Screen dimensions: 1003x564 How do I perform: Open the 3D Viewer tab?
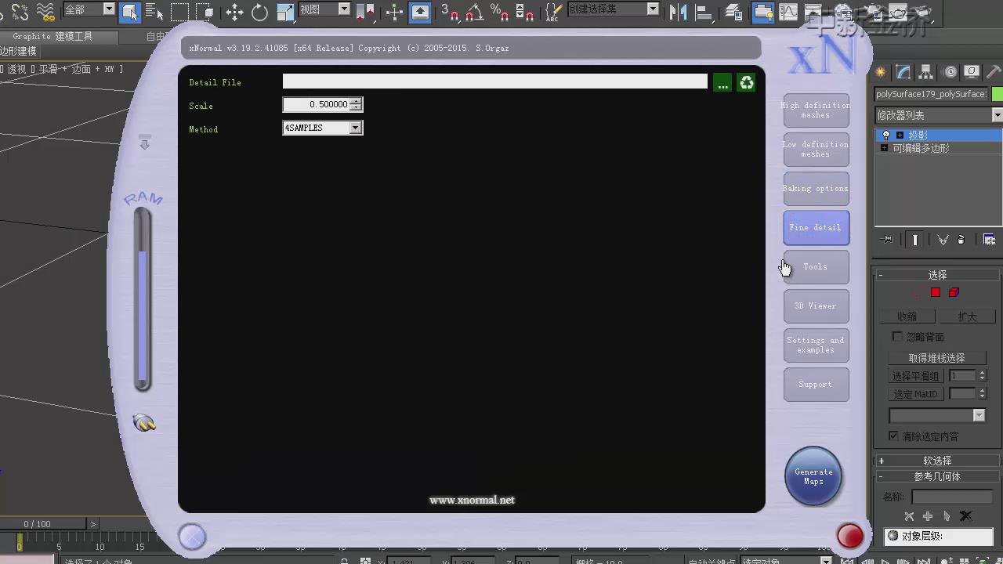click(x=816, y=306)
